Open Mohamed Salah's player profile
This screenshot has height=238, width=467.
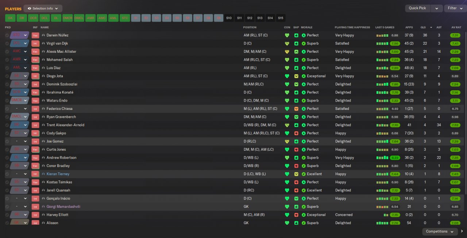coord(59,60)
